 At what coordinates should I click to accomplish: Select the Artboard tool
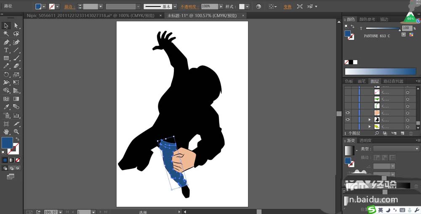point(6,124)
